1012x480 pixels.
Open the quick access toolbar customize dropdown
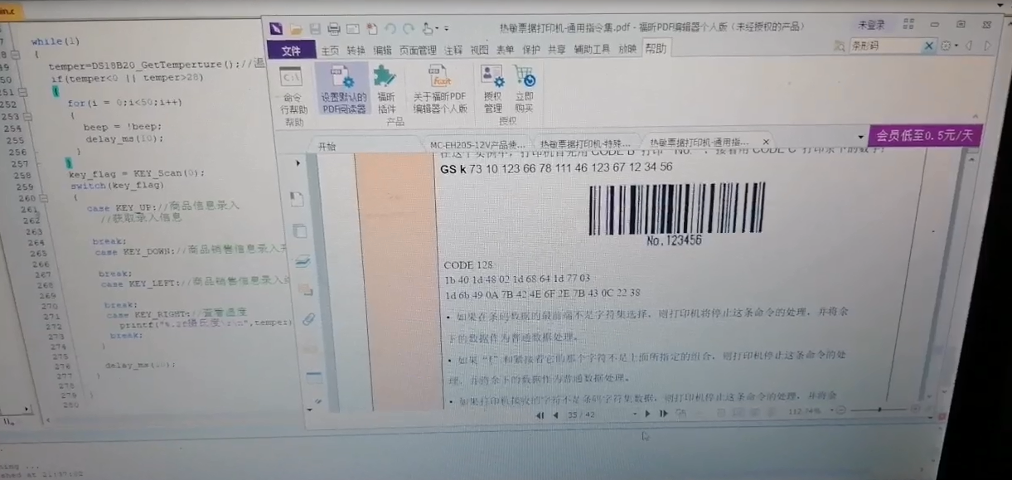[447, 28]
